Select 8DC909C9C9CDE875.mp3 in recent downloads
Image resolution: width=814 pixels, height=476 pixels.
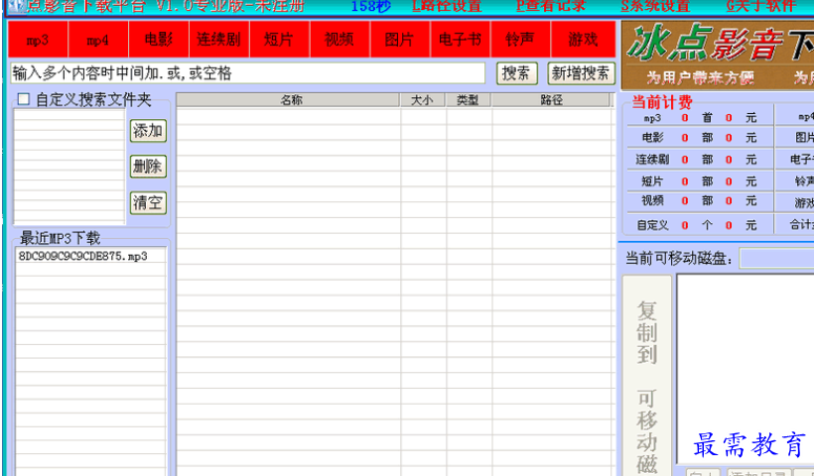(83, 256)
